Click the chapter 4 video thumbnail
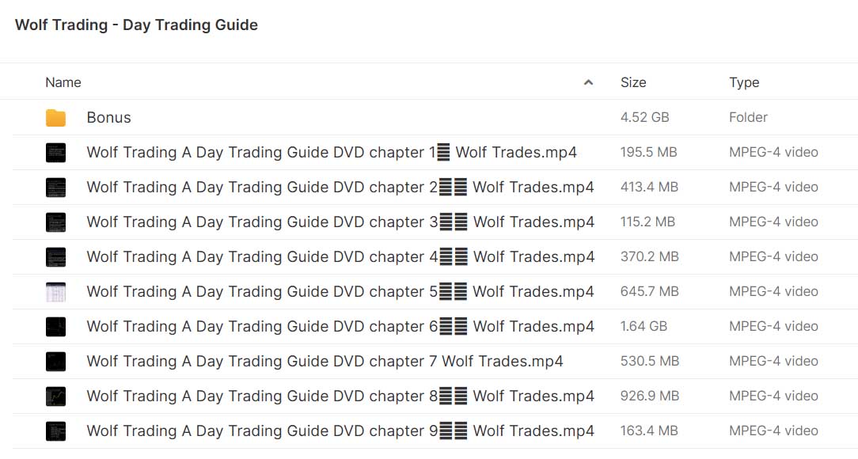This screenshot has height=459, width=858. click(55, 257)
